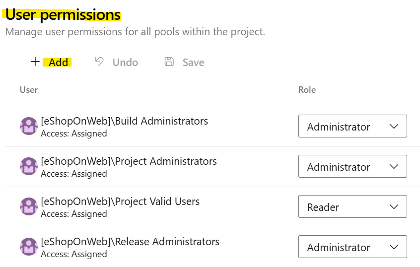The height and width of the screenshot is (267, 420).
Task: Click the Save button label
Action: click(194, 63)
